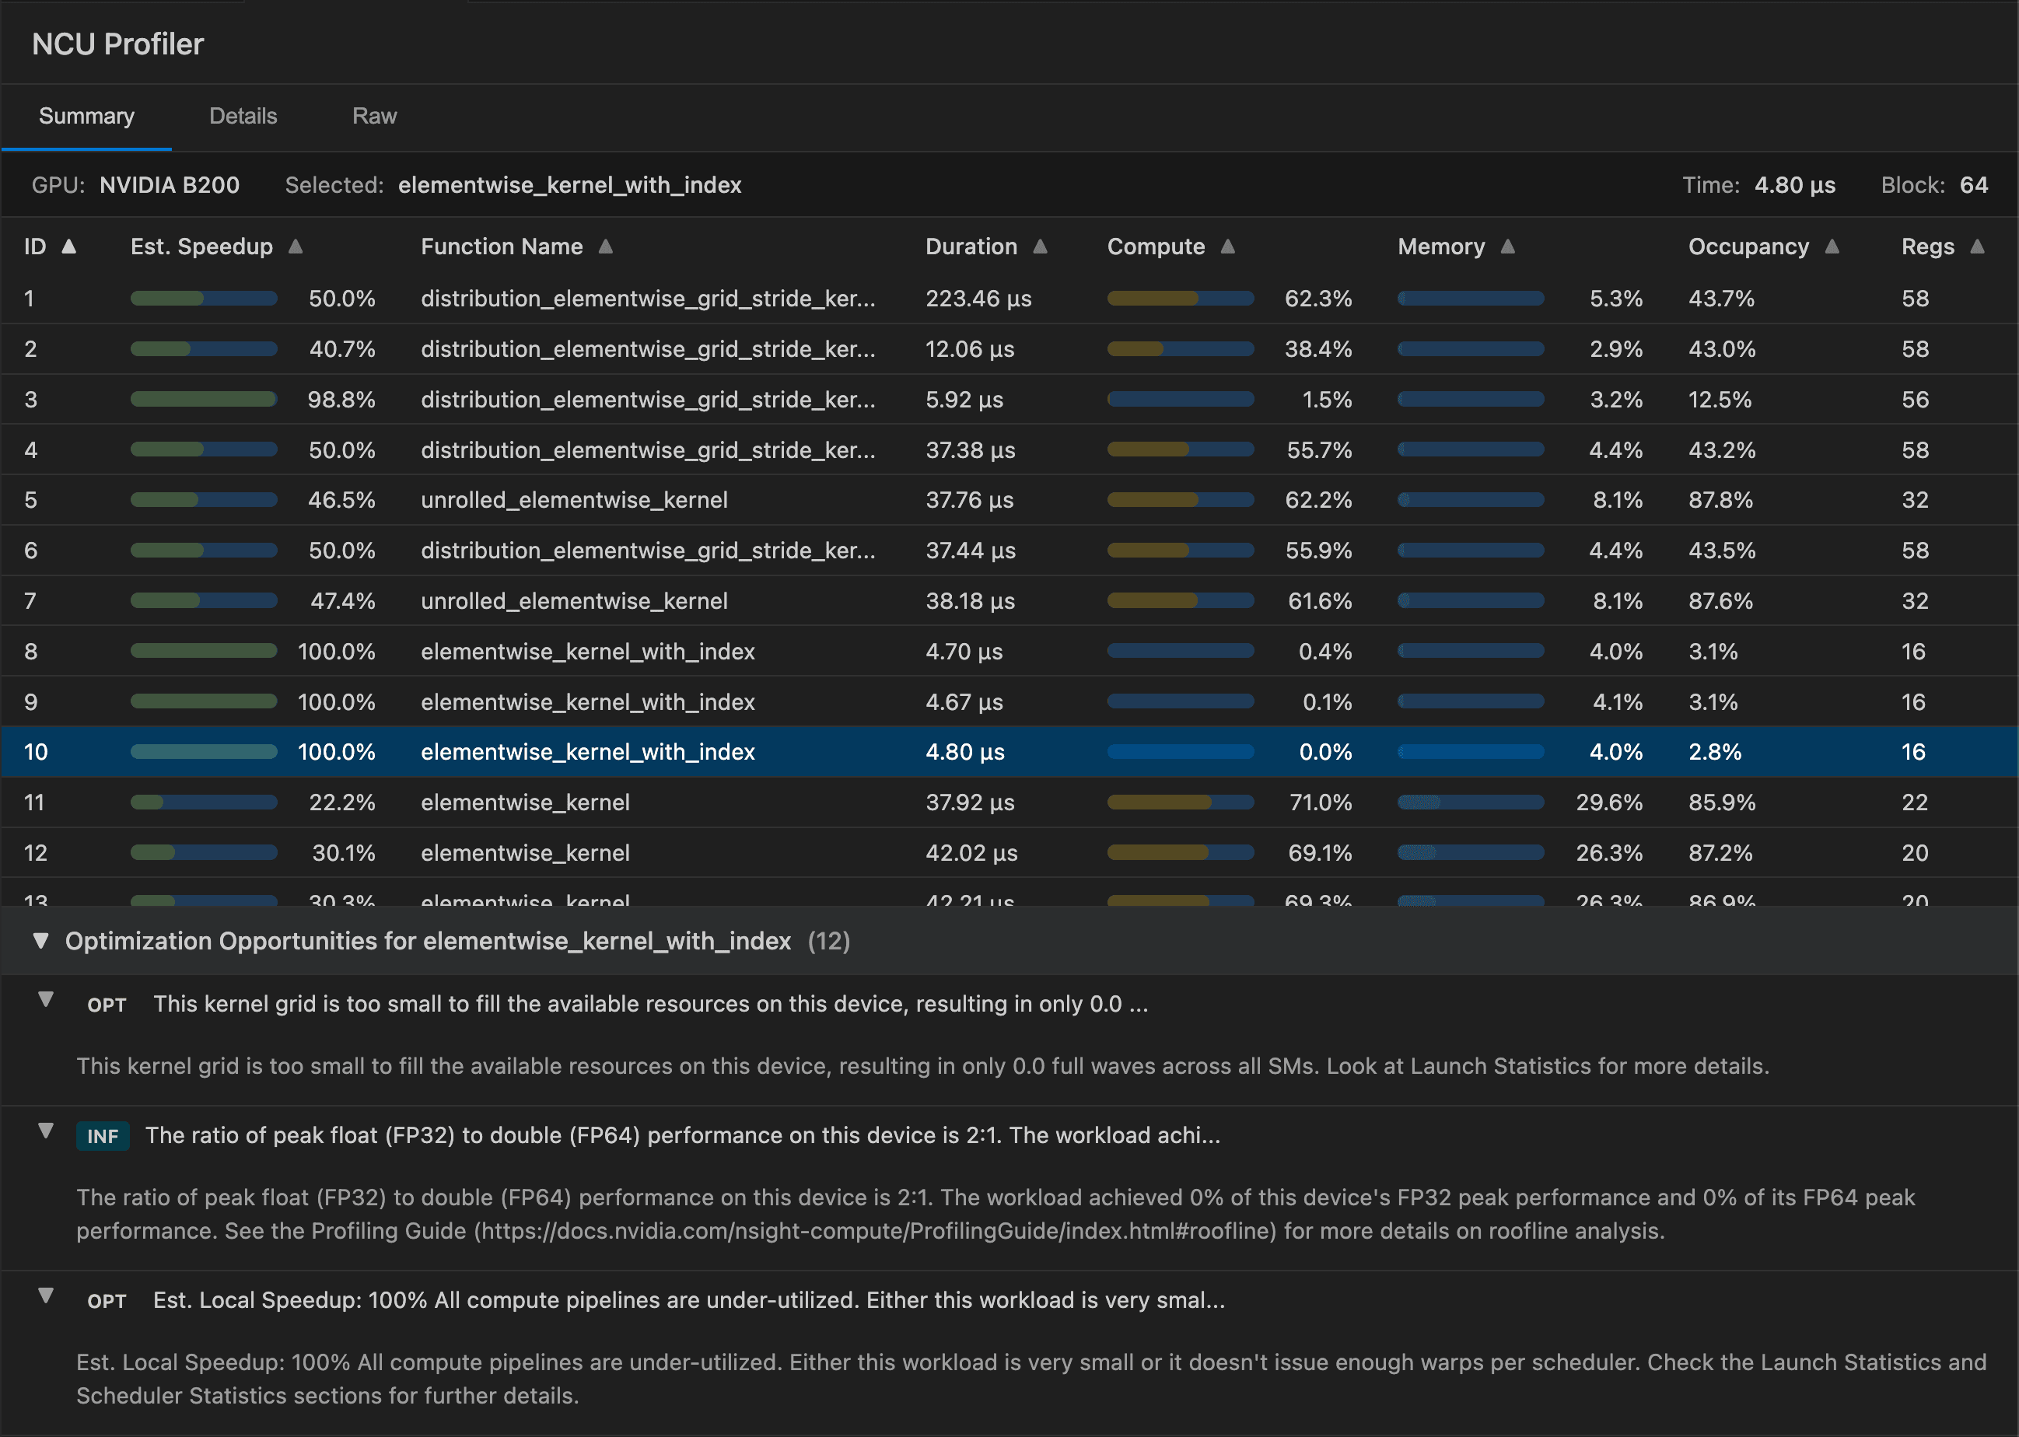Screen dimensions: 2019x1437
Task: Click the INF badge on the FP32 entry
Action: tap(103, 1135)
